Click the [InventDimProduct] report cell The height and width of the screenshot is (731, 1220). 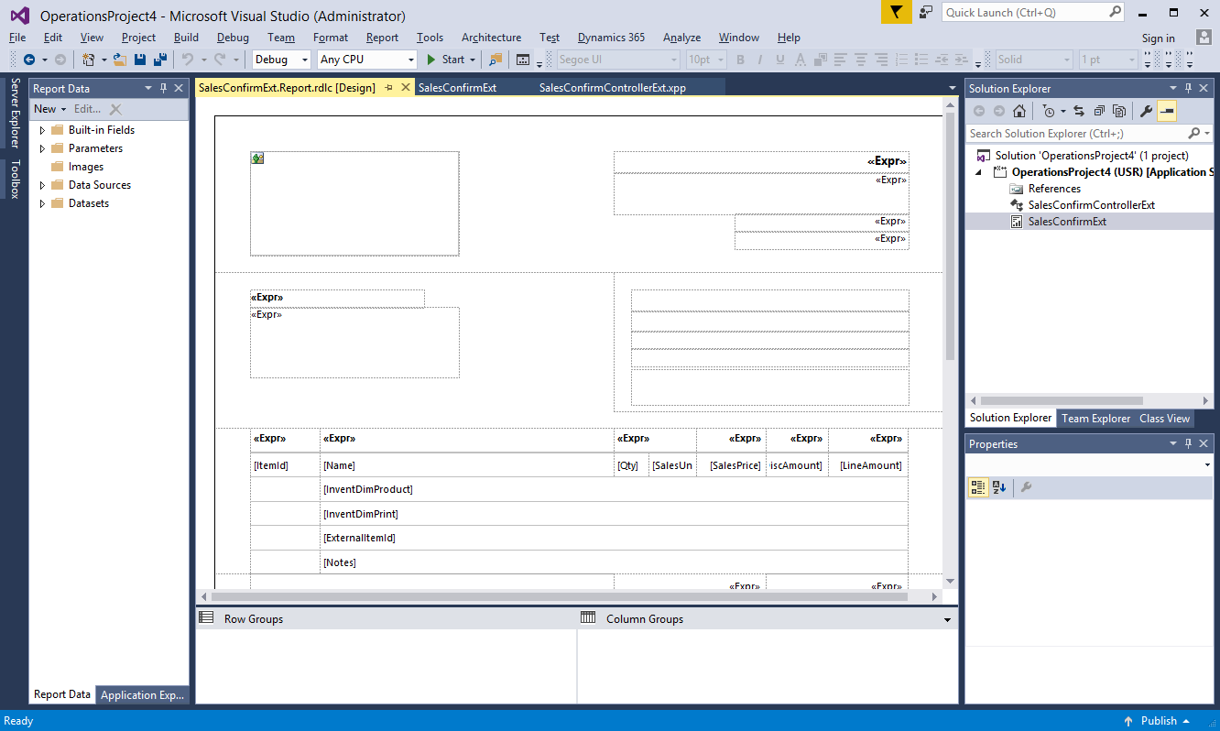click(x=614, y=489)
